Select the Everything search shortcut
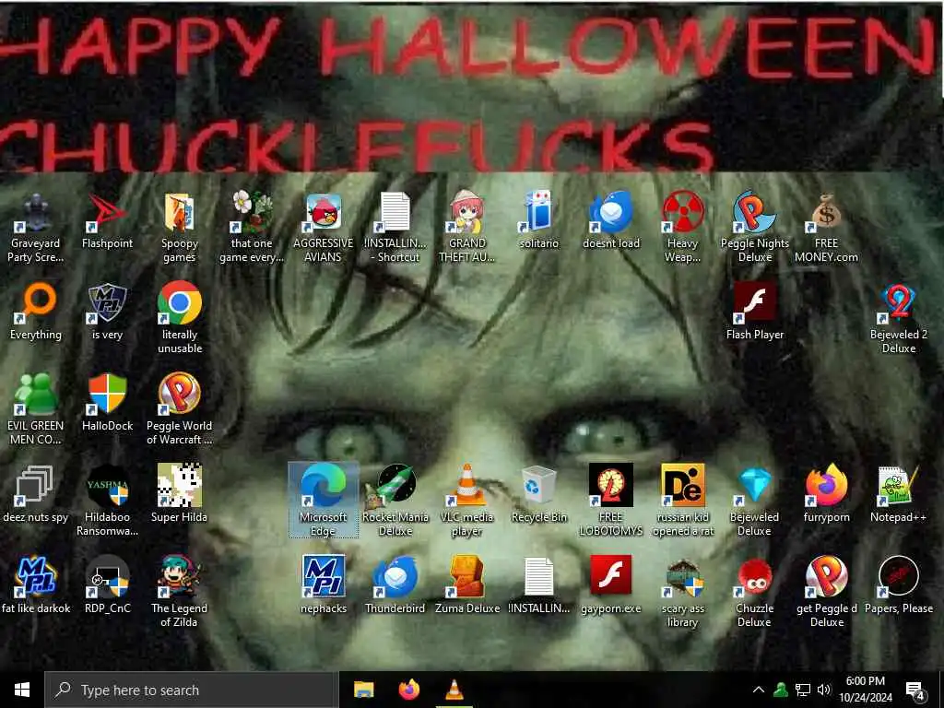This screenshot has height=708, width=944. tap(36, 312)
